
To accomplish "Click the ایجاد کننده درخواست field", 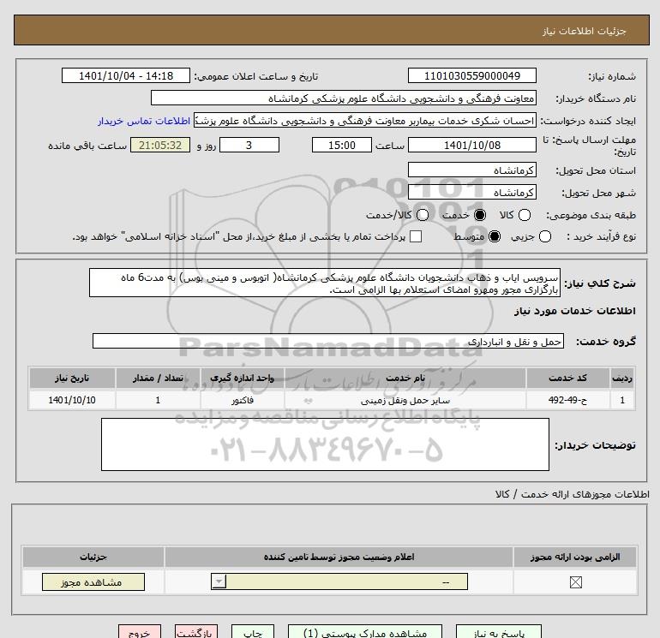I will click(x=365, y=120).
